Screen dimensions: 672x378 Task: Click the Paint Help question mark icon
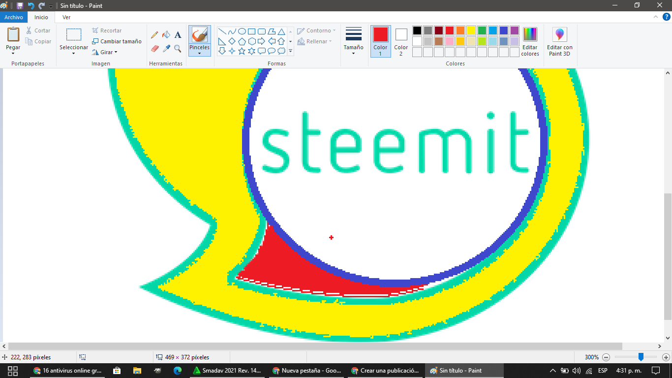click(x=667, y=17)
